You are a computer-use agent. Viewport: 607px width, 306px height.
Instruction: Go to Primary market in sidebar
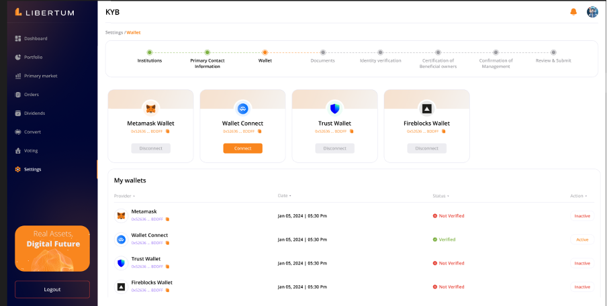pyautogui.click(x=40, y=76)
